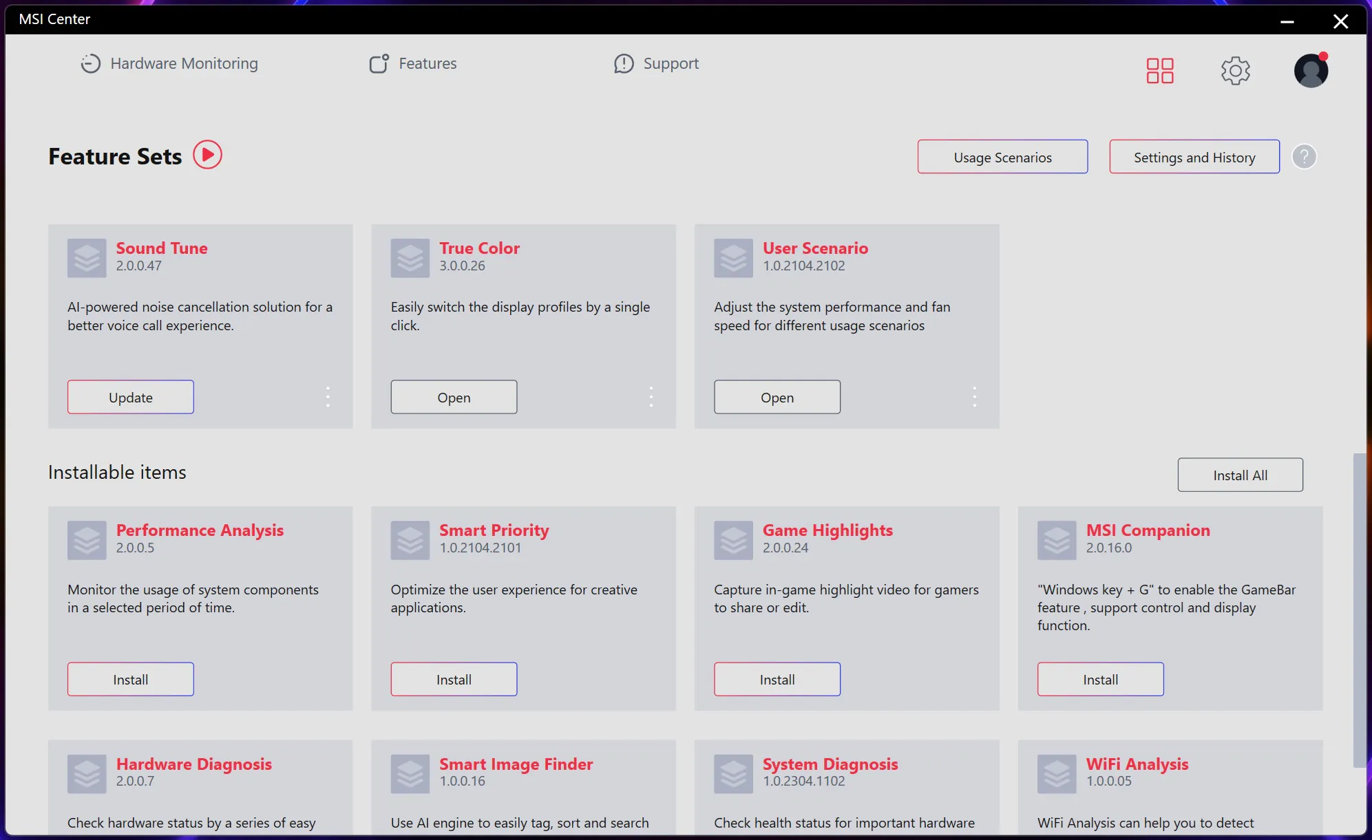Click the Performance Analysis layers icon
Image resolution: width=1372 pixels, height=840 pixels.
click(x=87, y=540)
